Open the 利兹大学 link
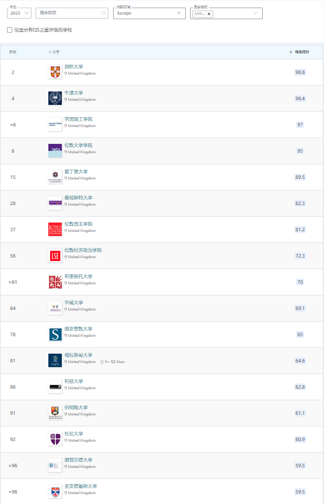 pos(73,381)
